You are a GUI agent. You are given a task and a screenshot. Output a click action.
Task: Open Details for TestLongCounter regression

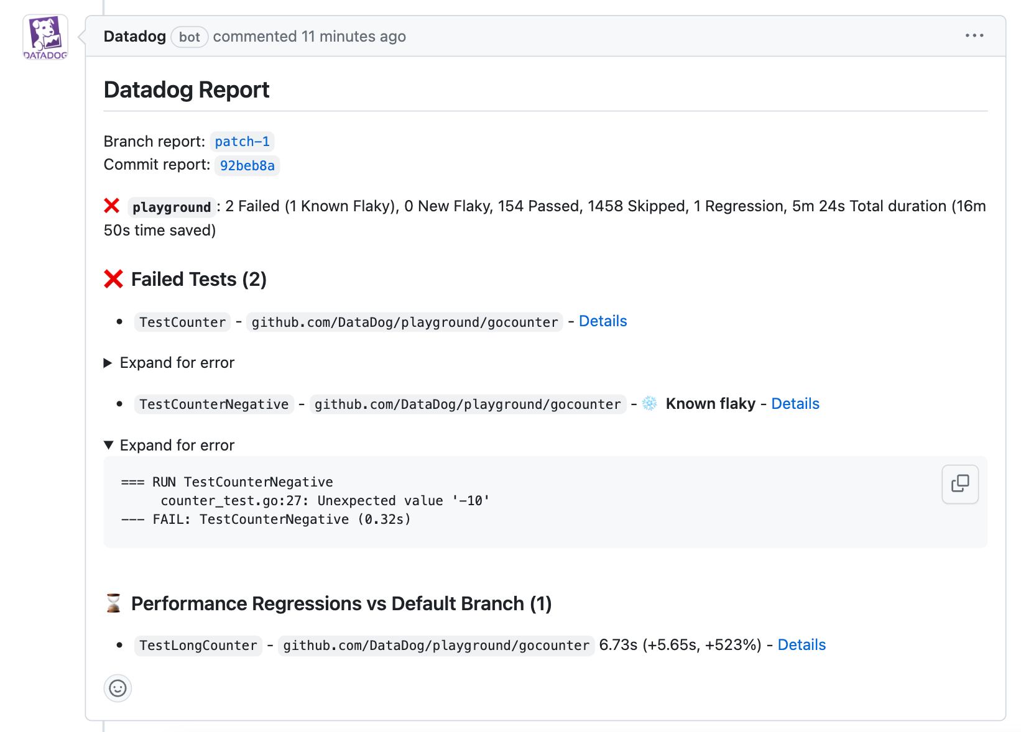point(801,645)
